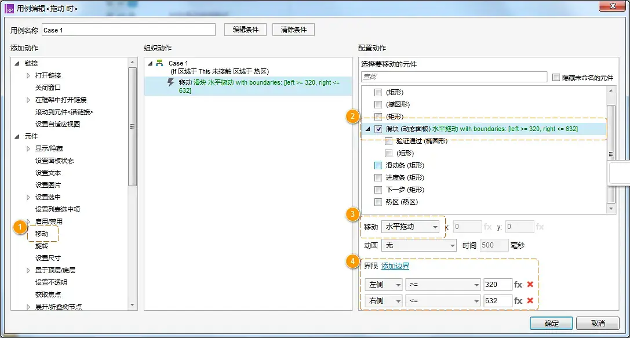
Task: Check the 热区(热区) element checkbox
Action: [377, 201]
